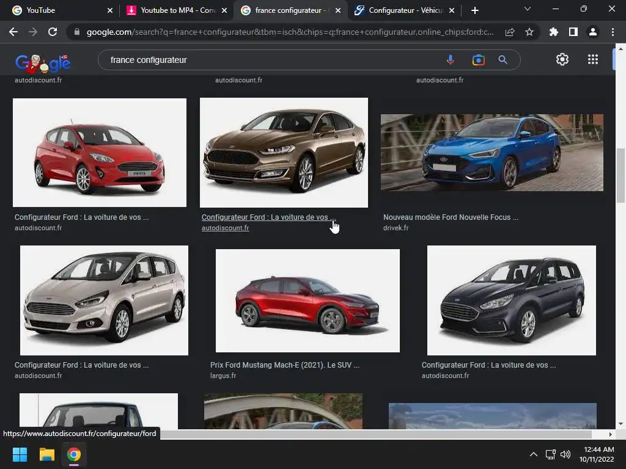Open the volume tray icon
The width and height of the screenshot is (626, 469).
[565, 454]
